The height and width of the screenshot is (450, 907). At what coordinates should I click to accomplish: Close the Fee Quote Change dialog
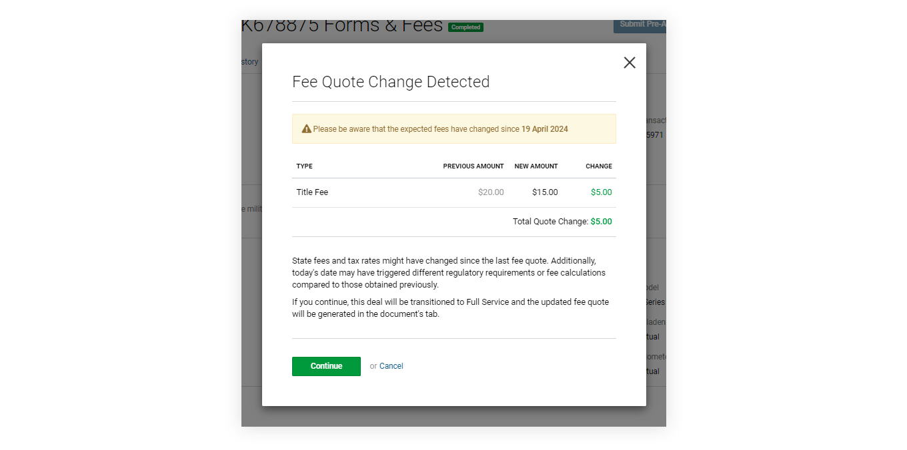tap(630, 63)
